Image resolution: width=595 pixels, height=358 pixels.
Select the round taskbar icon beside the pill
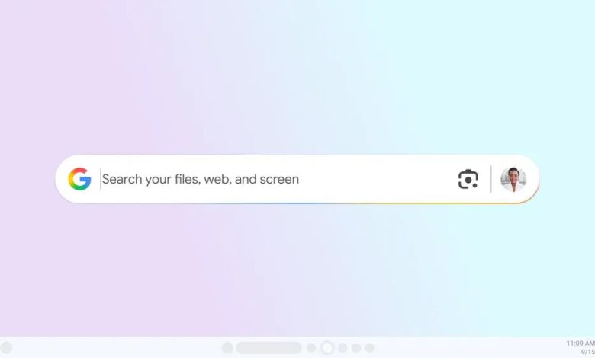tap(227, 348)
